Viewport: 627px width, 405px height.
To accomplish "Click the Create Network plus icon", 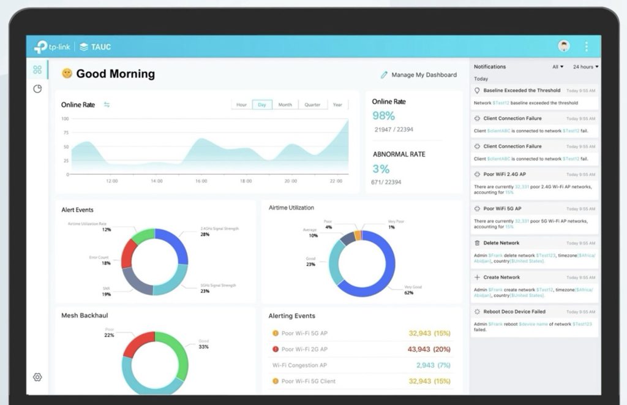I will tap(478, 278).
